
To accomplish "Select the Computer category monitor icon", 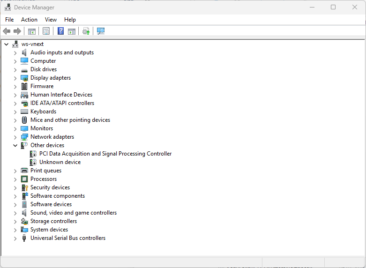I will pyautogui.click(x=24, y=61).
